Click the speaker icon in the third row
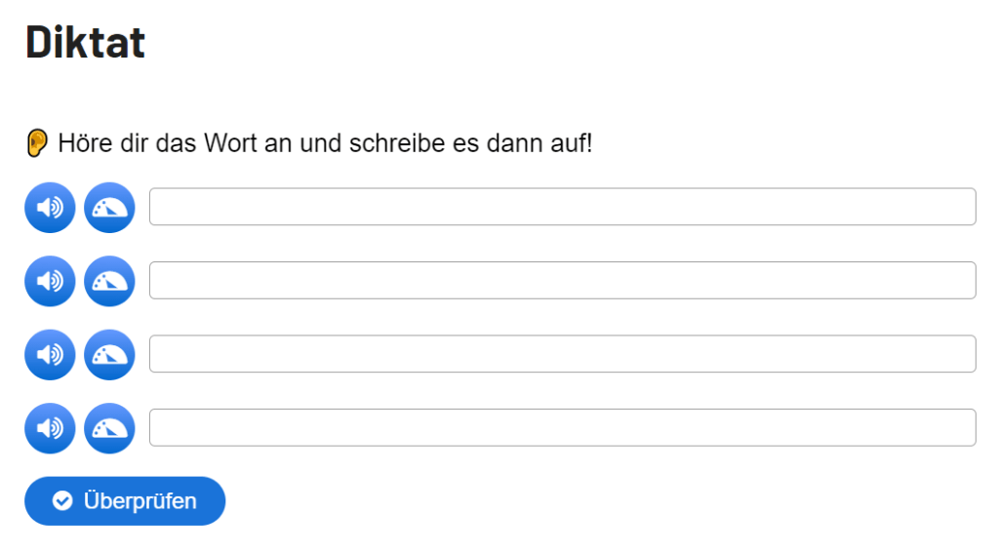 (50, 355)
